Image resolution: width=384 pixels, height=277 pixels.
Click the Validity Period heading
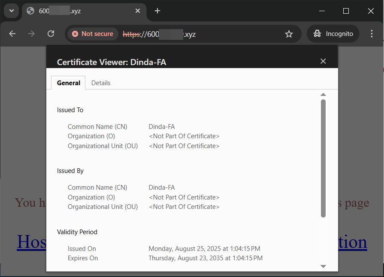tap(77, 232)
